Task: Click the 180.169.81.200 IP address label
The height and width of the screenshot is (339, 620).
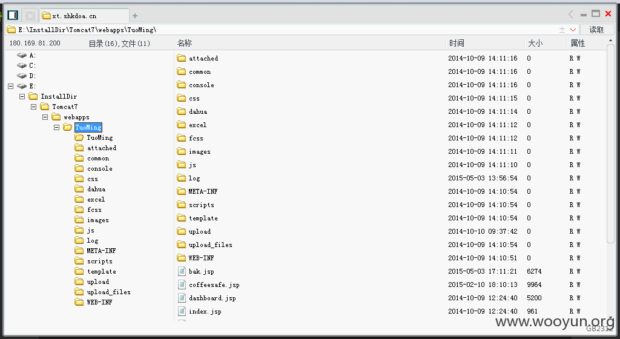Action: [35, 43]
